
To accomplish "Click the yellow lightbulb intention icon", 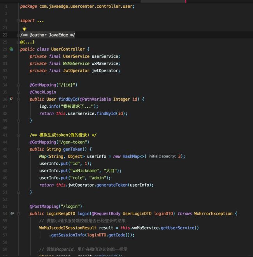I will click(25, 29).
